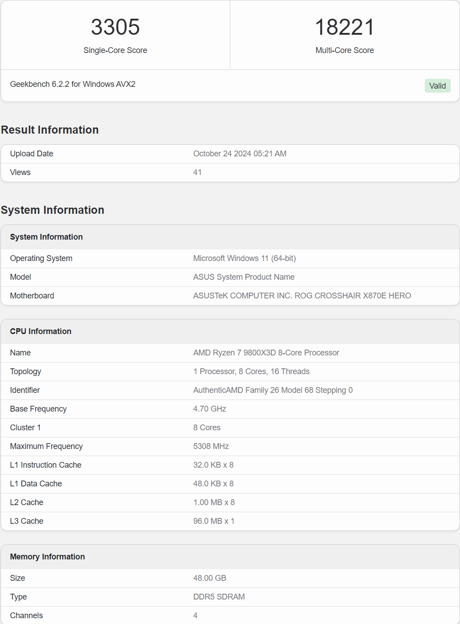Select the Microsoft Windows 11 (64-bit) value
The image size is (460, 624).
(244, 258)
